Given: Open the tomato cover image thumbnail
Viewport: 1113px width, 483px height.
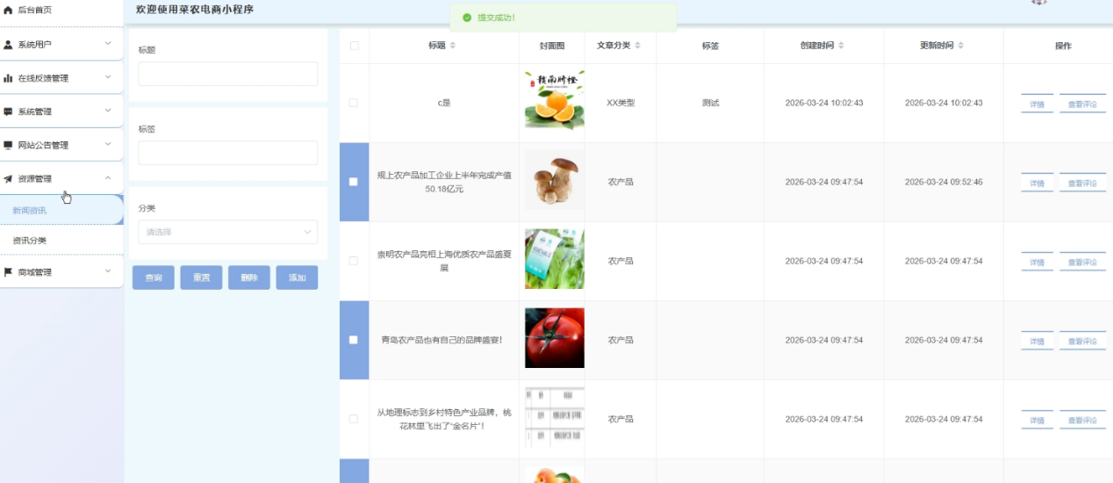Looking at the screenshot, I should 554,338.
